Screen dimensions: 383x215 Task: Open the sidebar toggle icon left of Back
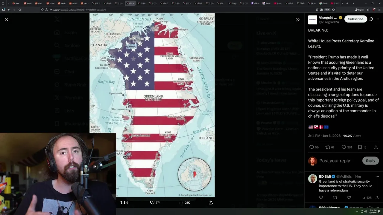coord(3,10)
